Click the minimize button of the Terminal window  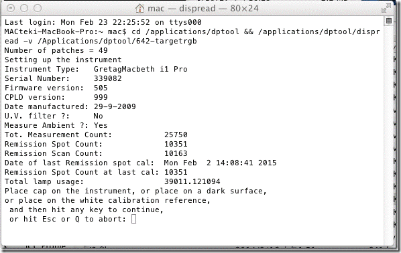(24, 8)
